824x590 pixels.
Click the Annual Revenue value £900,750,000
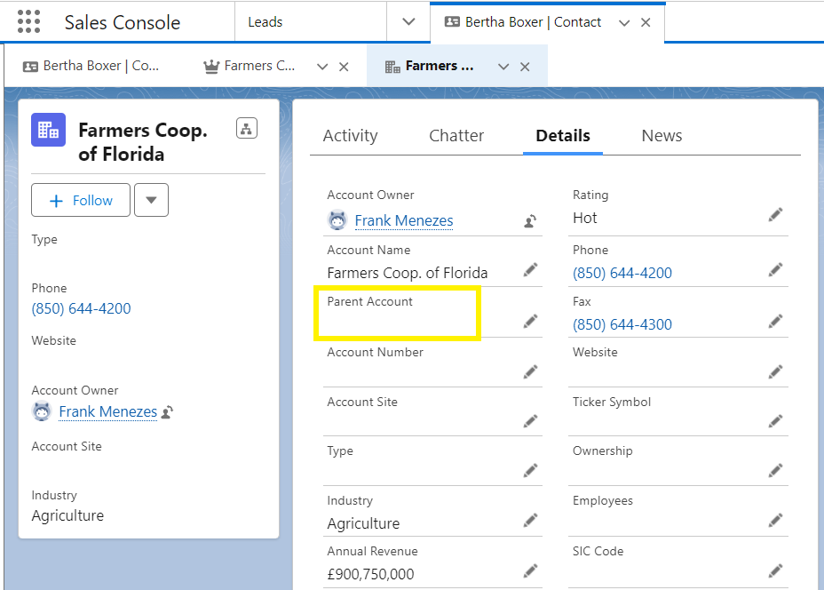pos(370,574)
